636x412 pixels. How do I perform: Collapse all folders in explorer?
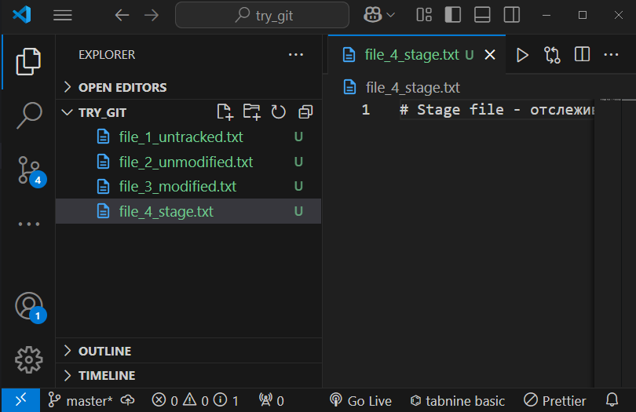[305, 112]
